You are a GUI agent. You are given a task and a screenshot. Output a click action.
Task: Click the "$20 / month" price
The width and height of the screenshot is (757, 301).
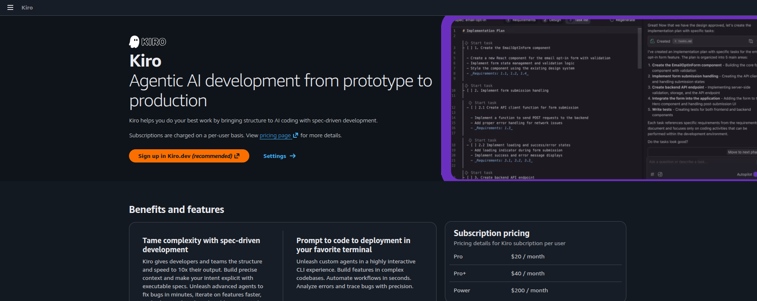(528, 257)
